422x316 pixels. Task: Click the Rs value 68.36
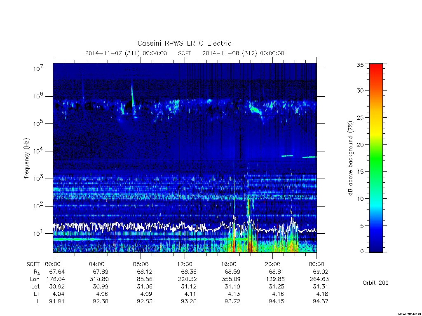188,272
